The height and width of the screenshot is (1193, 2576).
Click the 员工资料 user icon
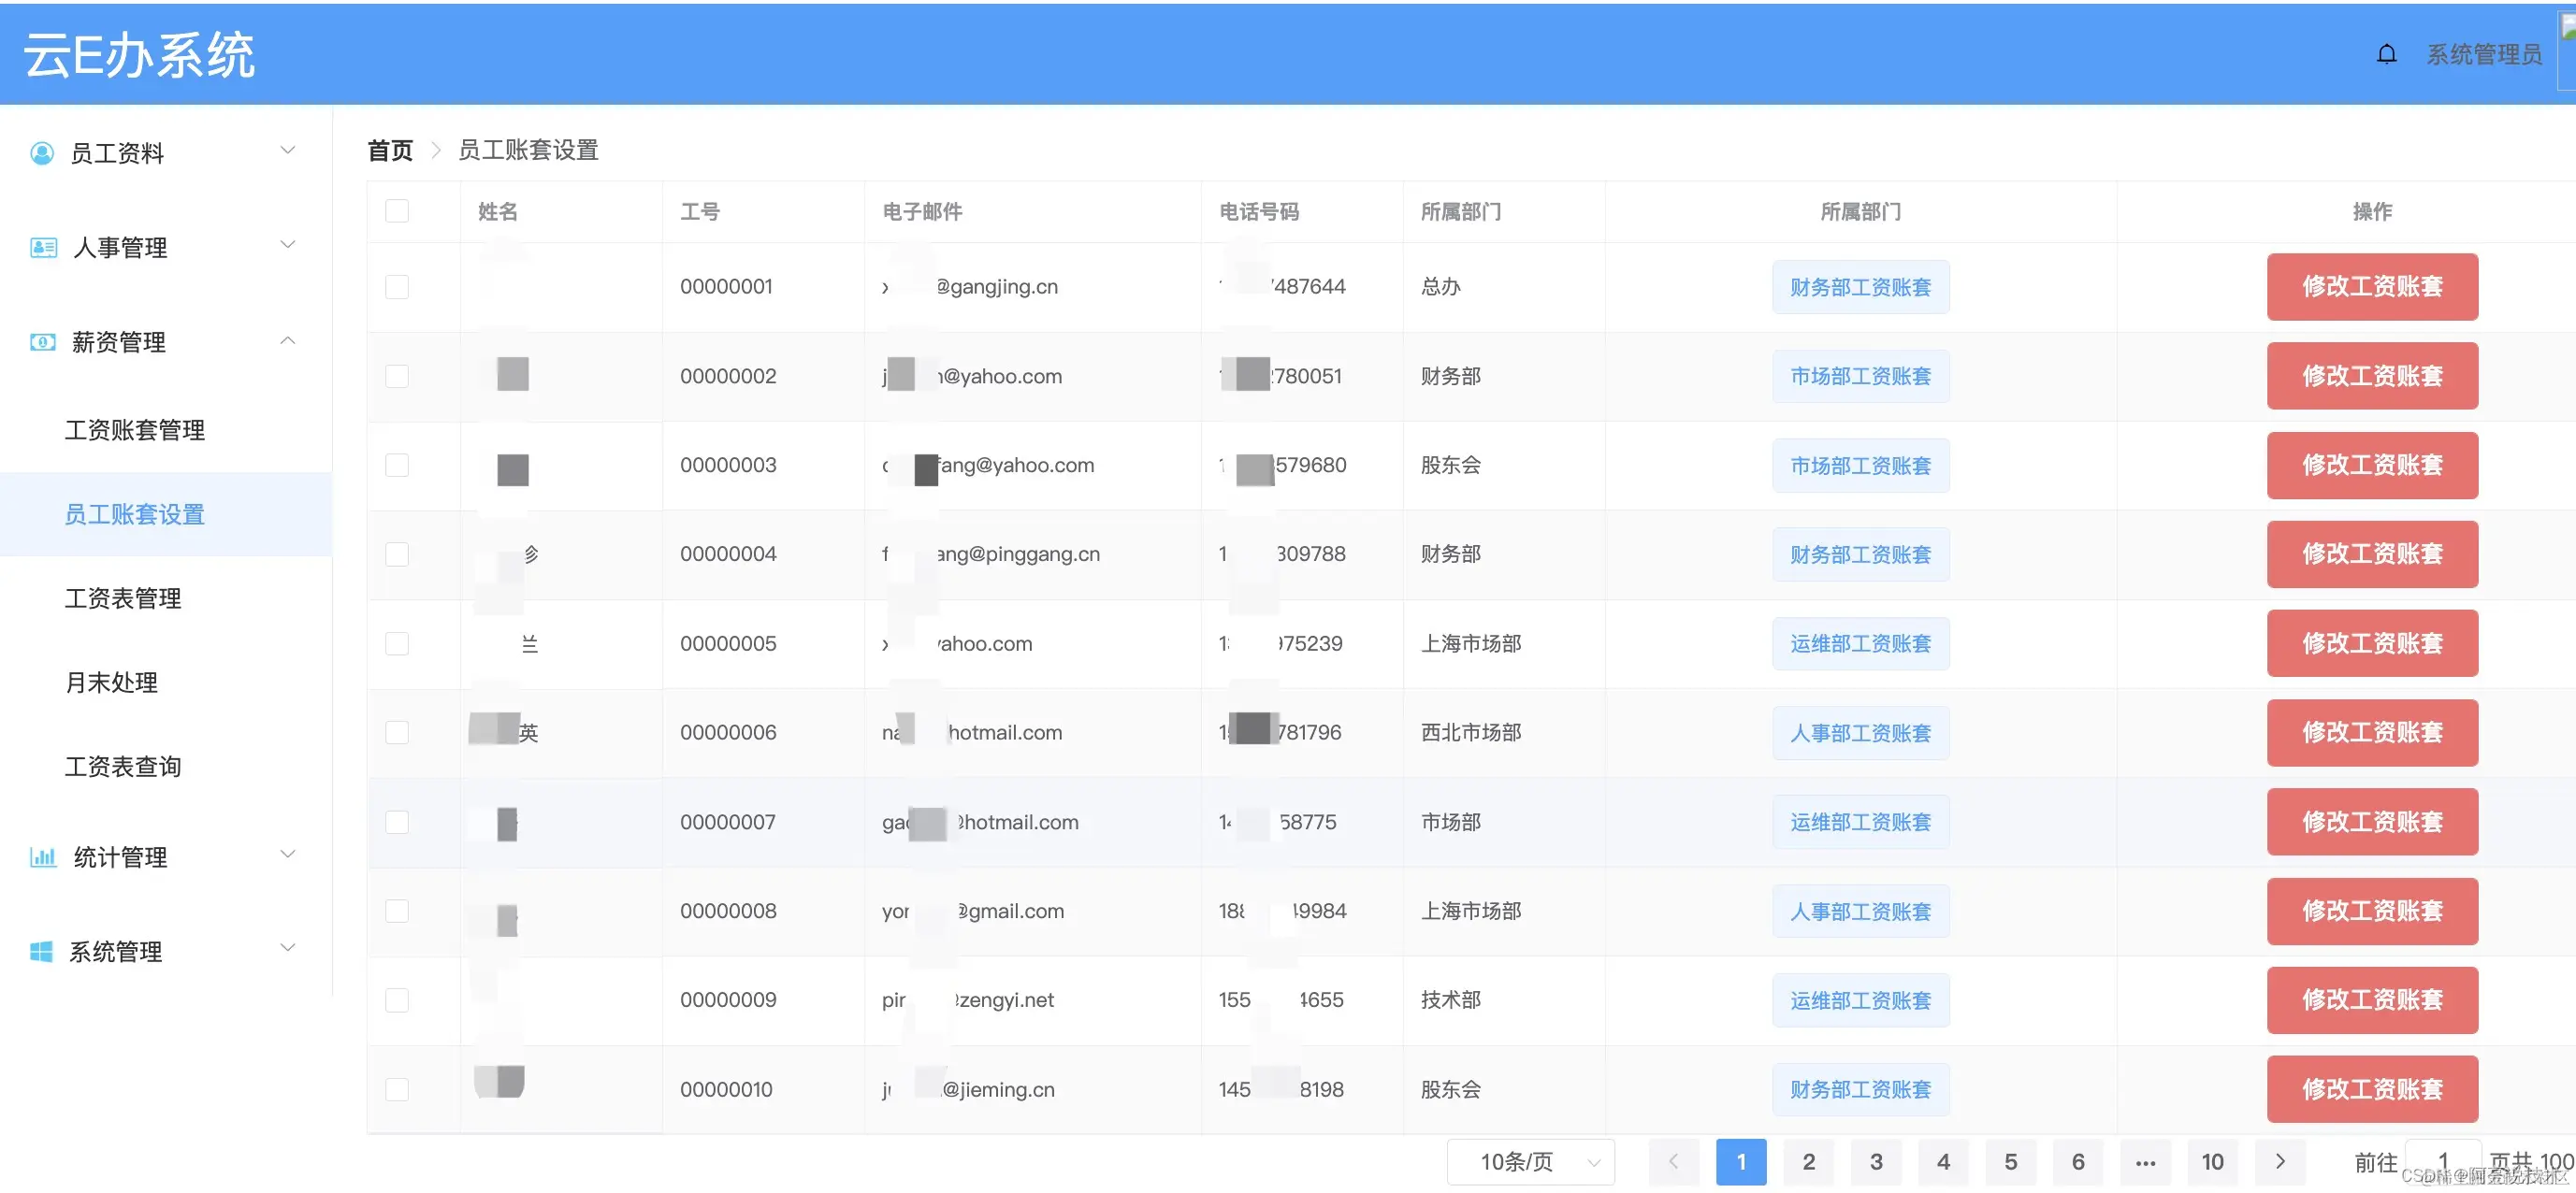pos(42,153)
